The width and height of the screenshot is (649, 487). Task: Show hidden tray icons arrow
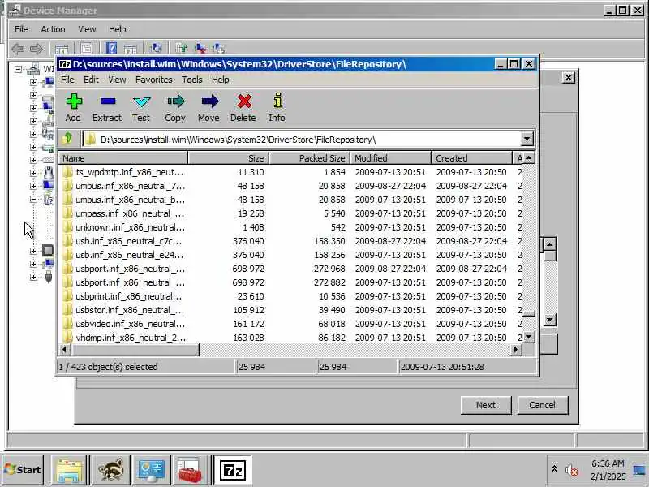[x=554, y=469]
